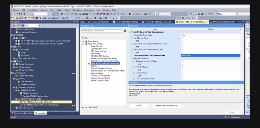
Task: Select Remote Password in Navigation tree
Action: coord(26,108)
